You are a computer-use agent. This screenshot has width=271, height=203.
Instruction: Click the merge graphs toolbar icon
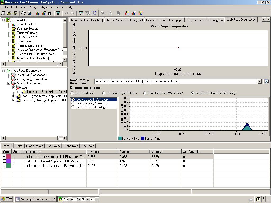[103, 13]
